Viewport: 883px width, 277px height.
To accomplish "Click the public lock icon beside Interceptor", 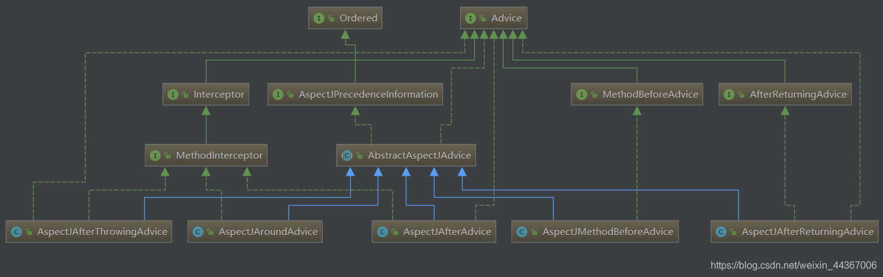I will click(186, 95).
